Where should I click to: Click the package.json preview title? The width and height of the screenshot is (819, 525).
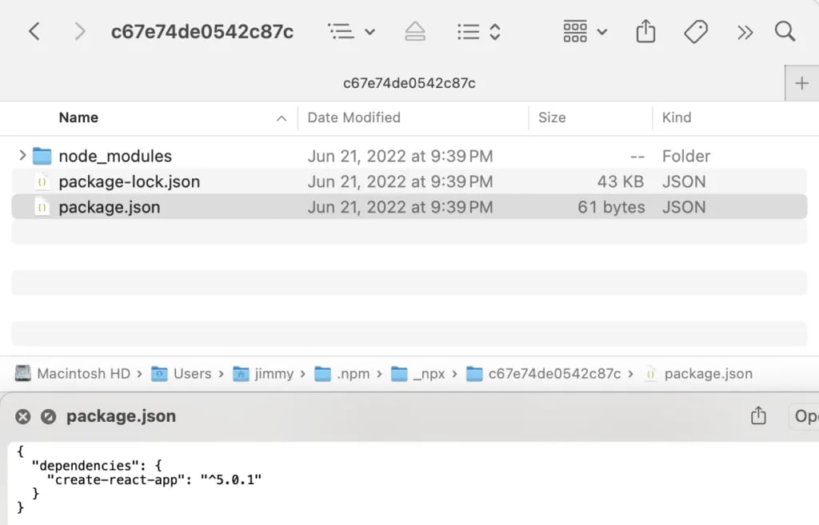click(122, 416)
